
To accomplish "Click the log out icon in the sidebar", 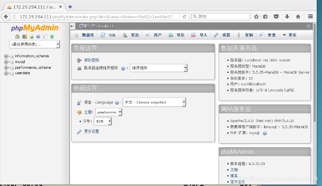I will point(24,36).
